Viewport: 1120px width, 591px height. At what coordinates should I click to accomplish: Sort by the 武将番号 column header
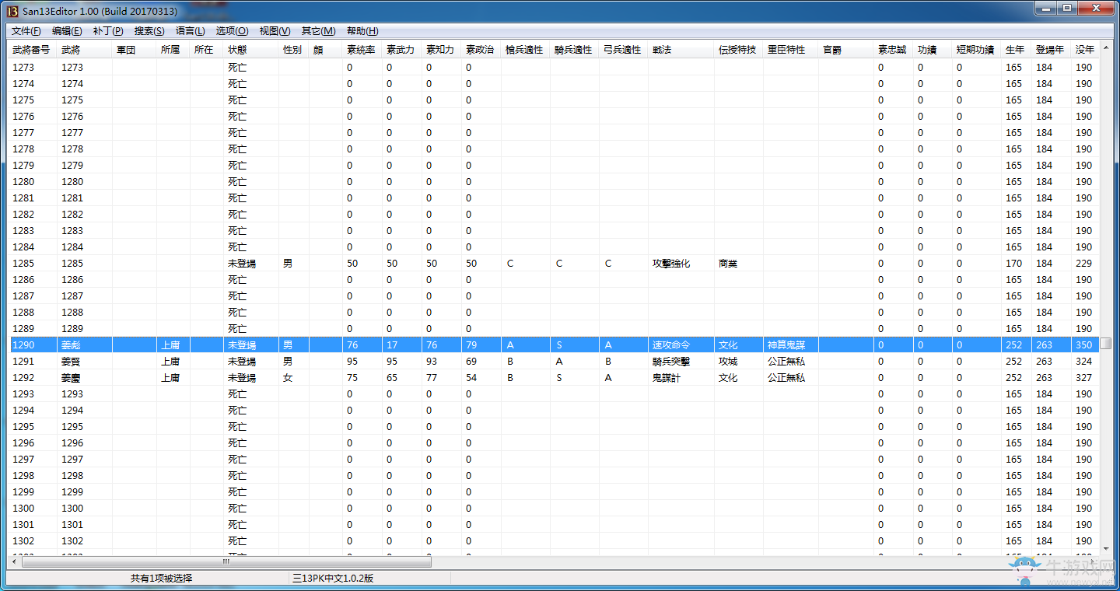[33, 50]
